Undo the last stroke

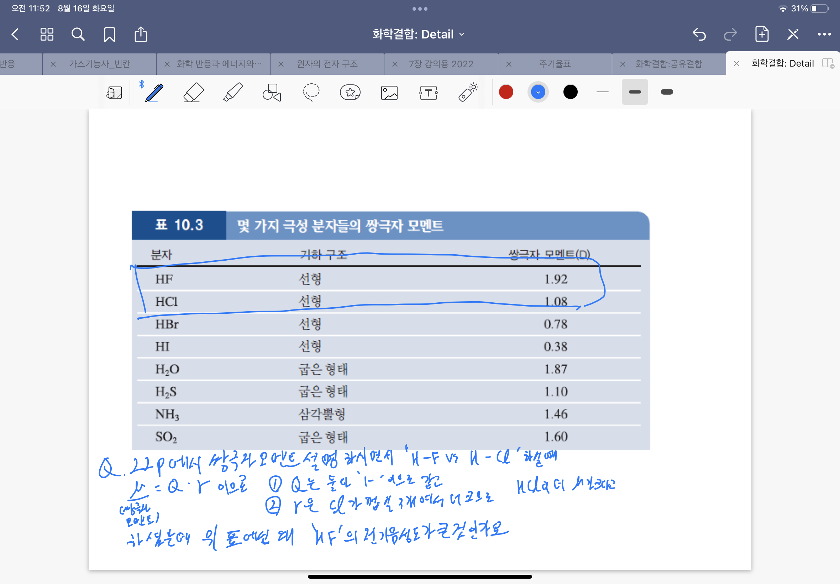[699, 35]
